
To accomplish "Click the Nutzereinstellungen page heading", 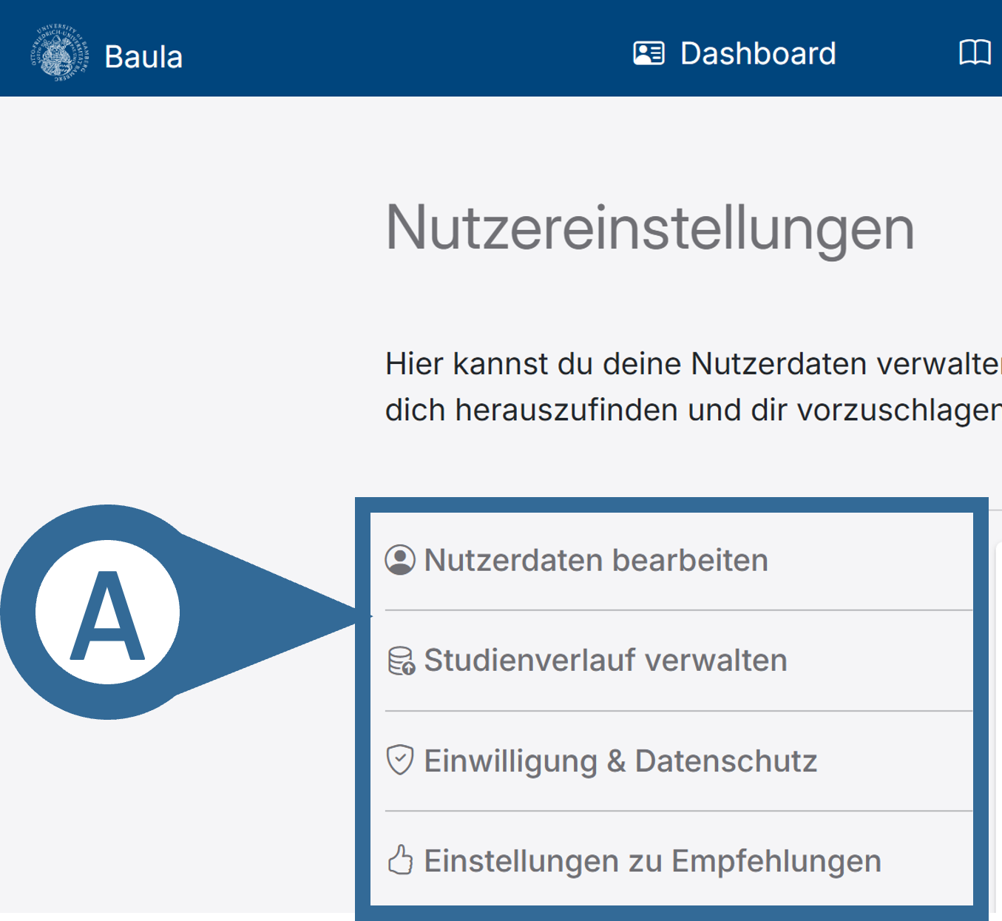I will (x=650, y=229).
